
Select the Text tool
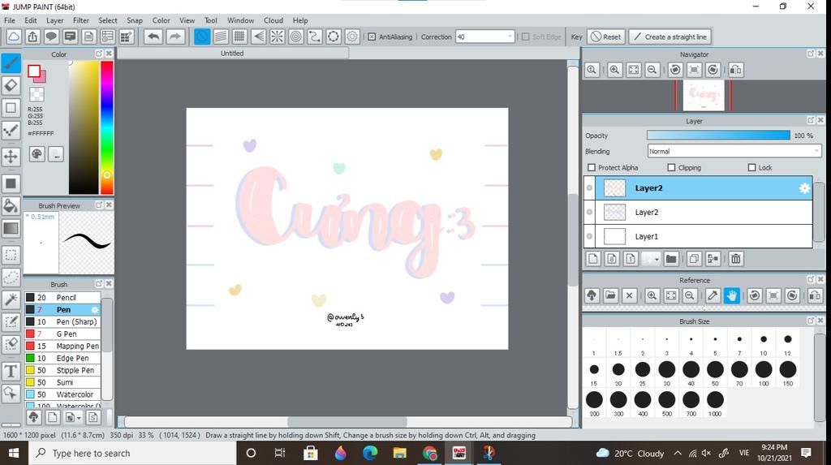pos(11,371)
